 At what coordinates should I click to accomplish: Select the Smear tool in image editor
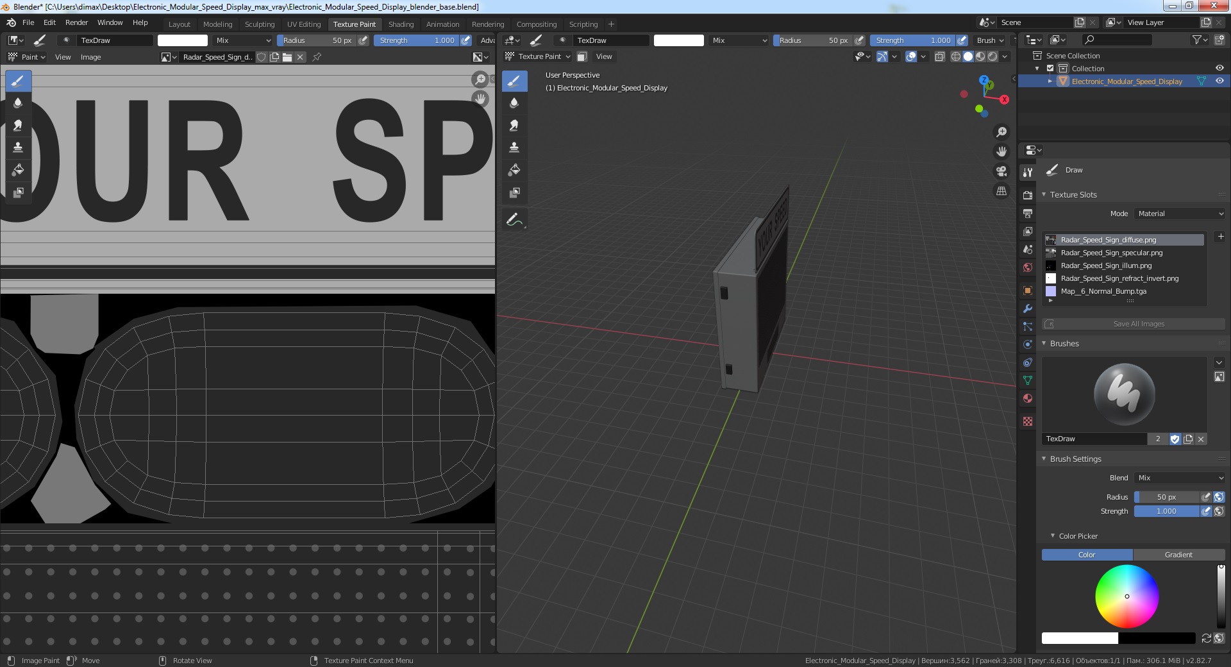pos(18,125)
